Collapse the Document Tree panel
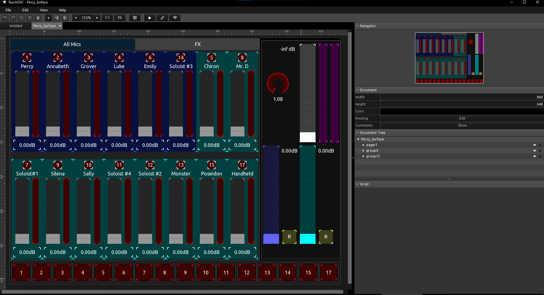Image resolution: width=544 pixels, height=295 pixels. [x=357, y=133]
